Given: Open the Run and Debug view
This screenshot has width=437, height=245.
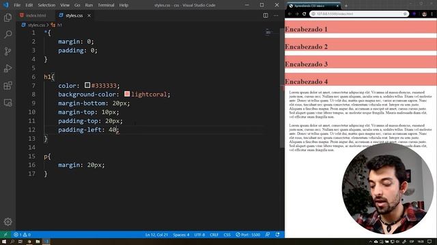Looking at the screenshot, I should (x=8, y=68).
